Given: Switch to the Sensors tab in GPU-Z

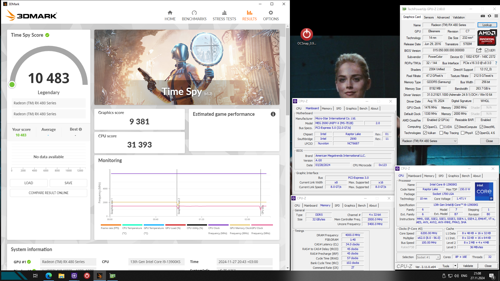Looking at the screenshot, I should pyautogui.click(x=429, y=17).
